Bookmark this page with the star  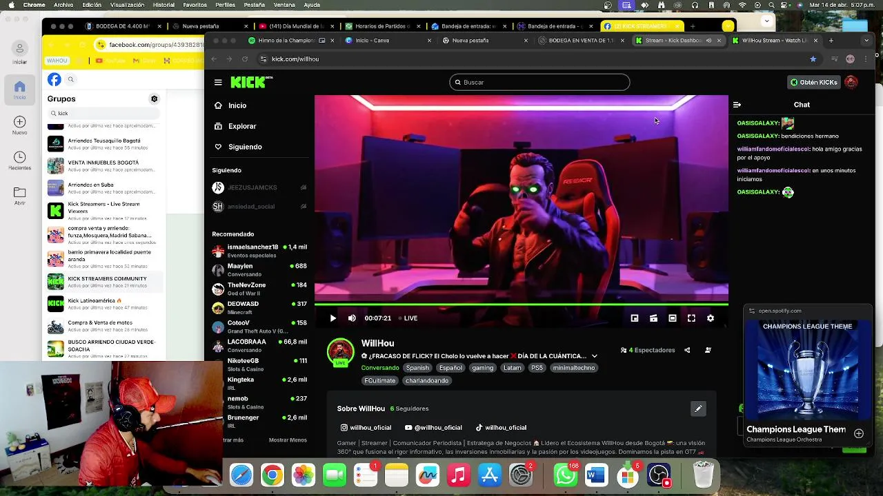813,59
